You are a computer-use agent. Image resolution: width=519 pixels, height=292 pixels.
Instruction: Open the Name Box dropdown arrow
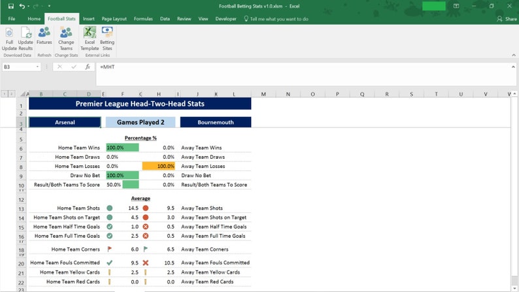point(37,67)
